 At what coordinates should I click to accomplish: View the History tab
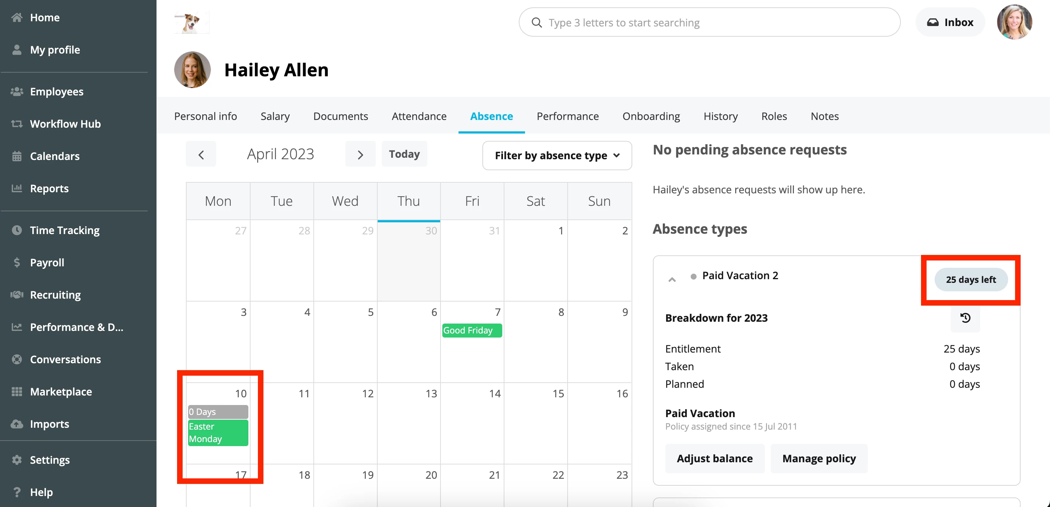coord(721,116)
